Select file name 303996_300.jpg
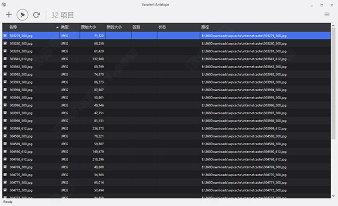Image resolution: width=338 pixels, height=206 pixels. [x=21, y=105]
